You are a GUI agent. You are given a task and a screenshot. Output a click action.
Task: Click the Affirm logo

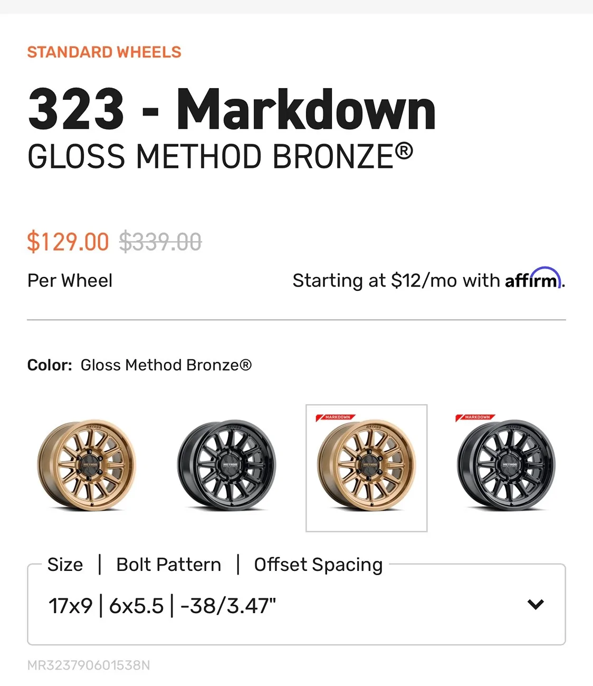click(x=532, y=279)
